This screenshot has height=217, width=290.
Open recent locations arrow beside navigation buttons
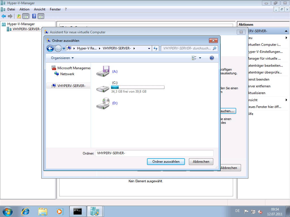pyautogui.click(x=64, y=49)
